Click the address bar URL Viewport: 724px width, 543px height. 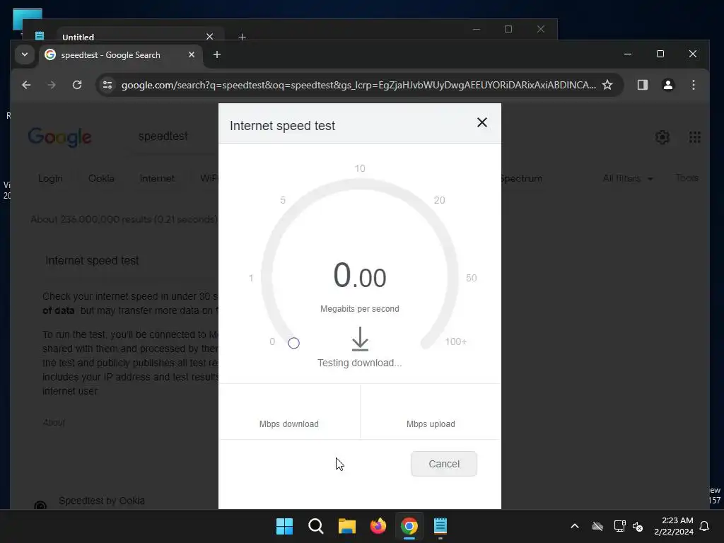[x=358, y=85]
